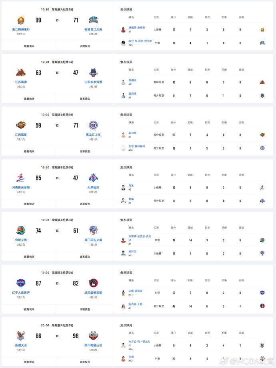
Task: Open the 辽宁大连体产 team name link
Action: tap(21, 293)
